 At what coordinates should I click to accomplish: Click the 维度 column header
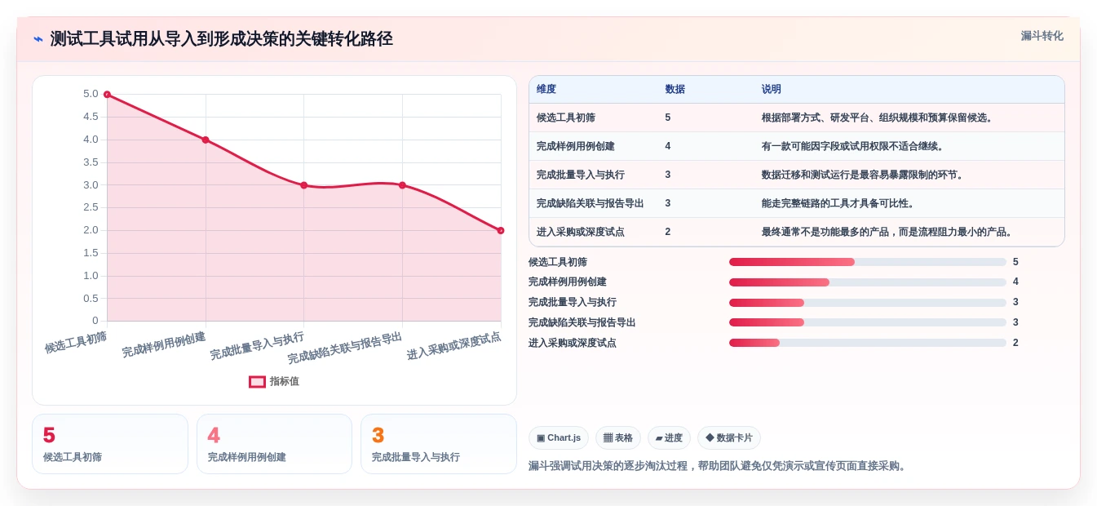click(x=546, y=89)
